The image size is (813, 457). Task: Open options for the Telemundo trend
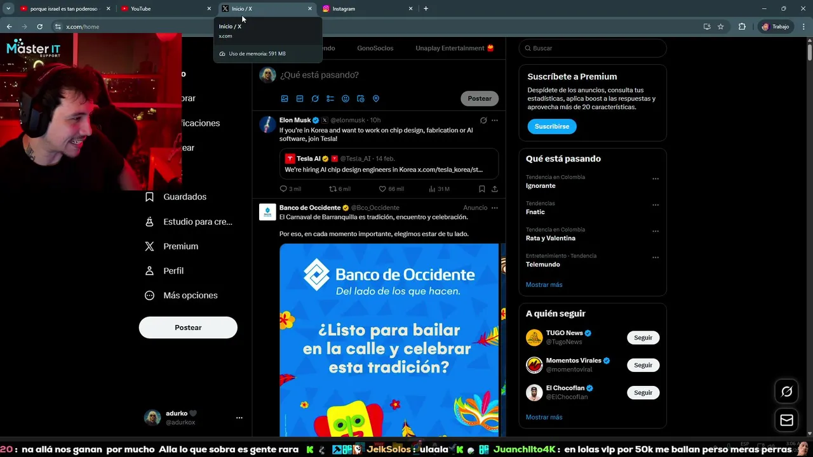click(x=655, y=258)
